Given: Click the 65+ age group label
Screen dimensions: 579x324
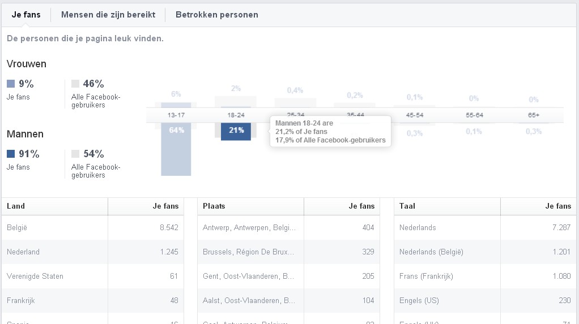Looking at the screenshot, I should tap(534, 115).
